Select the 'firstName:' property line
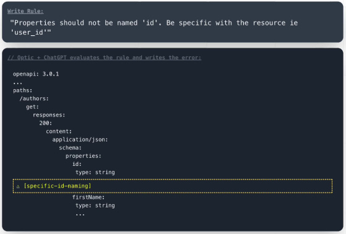 (x=89, y=197)
